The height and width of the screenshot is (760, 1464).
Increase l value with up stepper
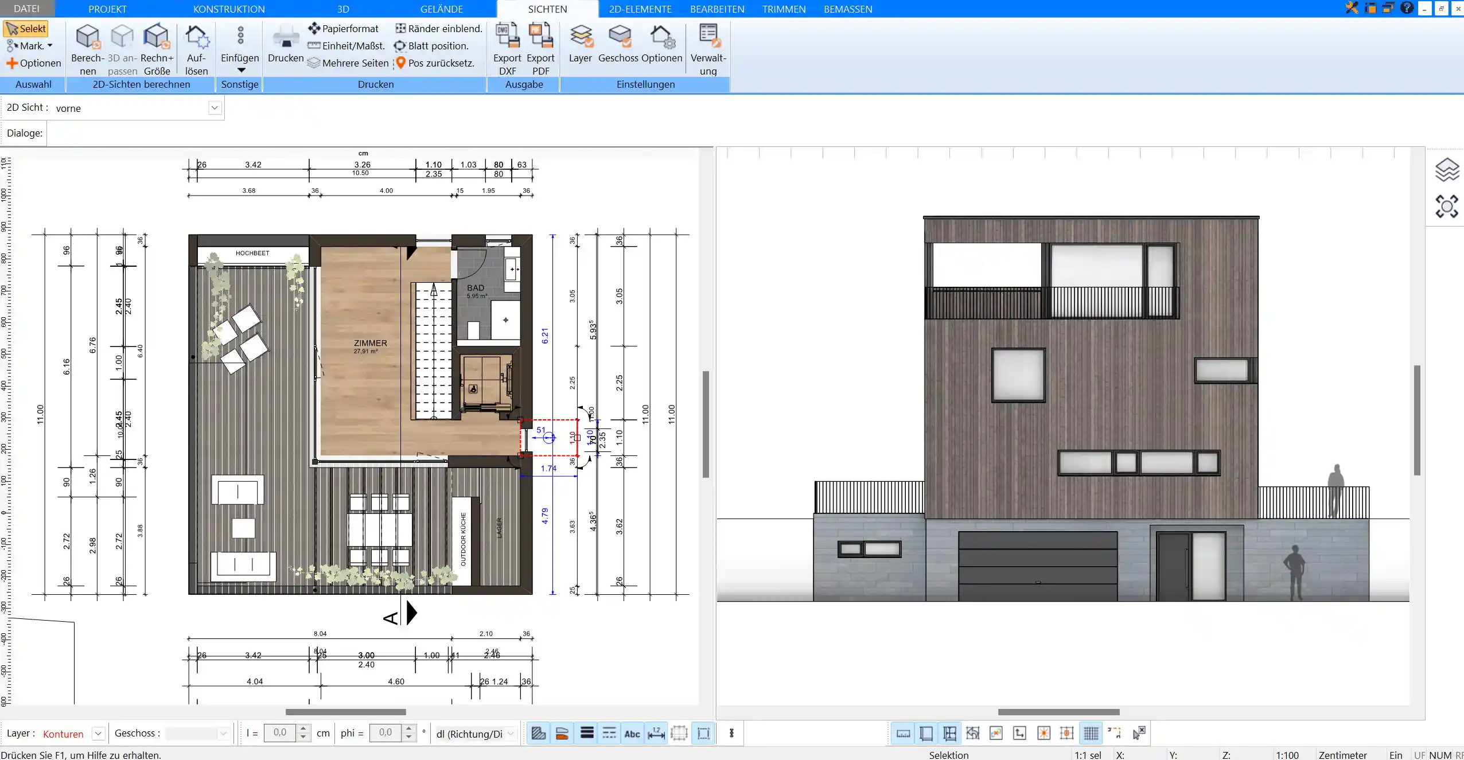click(x=303, y=728)
